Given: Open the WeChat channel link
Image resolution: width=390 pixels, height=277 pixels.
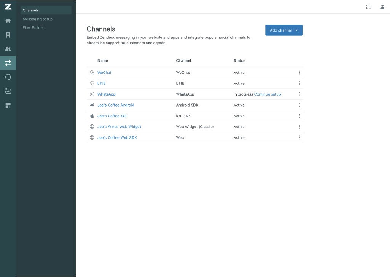Looking at the screenshot, I should (x=104, y=73).
